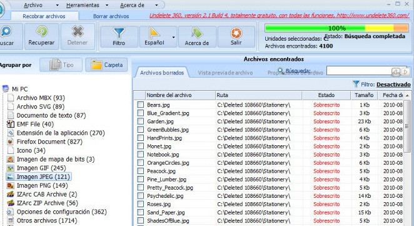Image resolution: width=414 pixels, height=226 pixels.
Task: Select the Sand_Paper.jpg file name
Action: click(x=166, y=212)
